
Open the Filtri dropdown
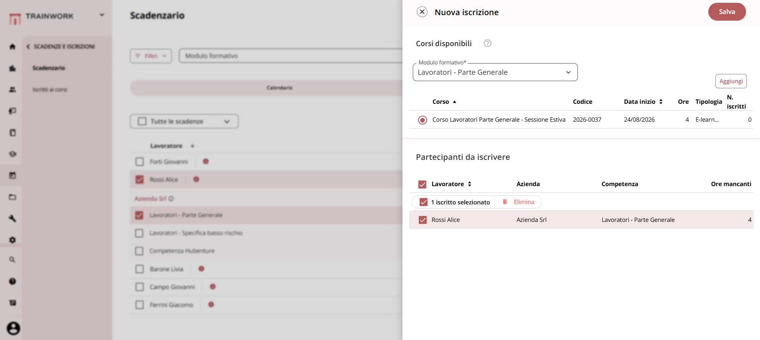point(151,56)
